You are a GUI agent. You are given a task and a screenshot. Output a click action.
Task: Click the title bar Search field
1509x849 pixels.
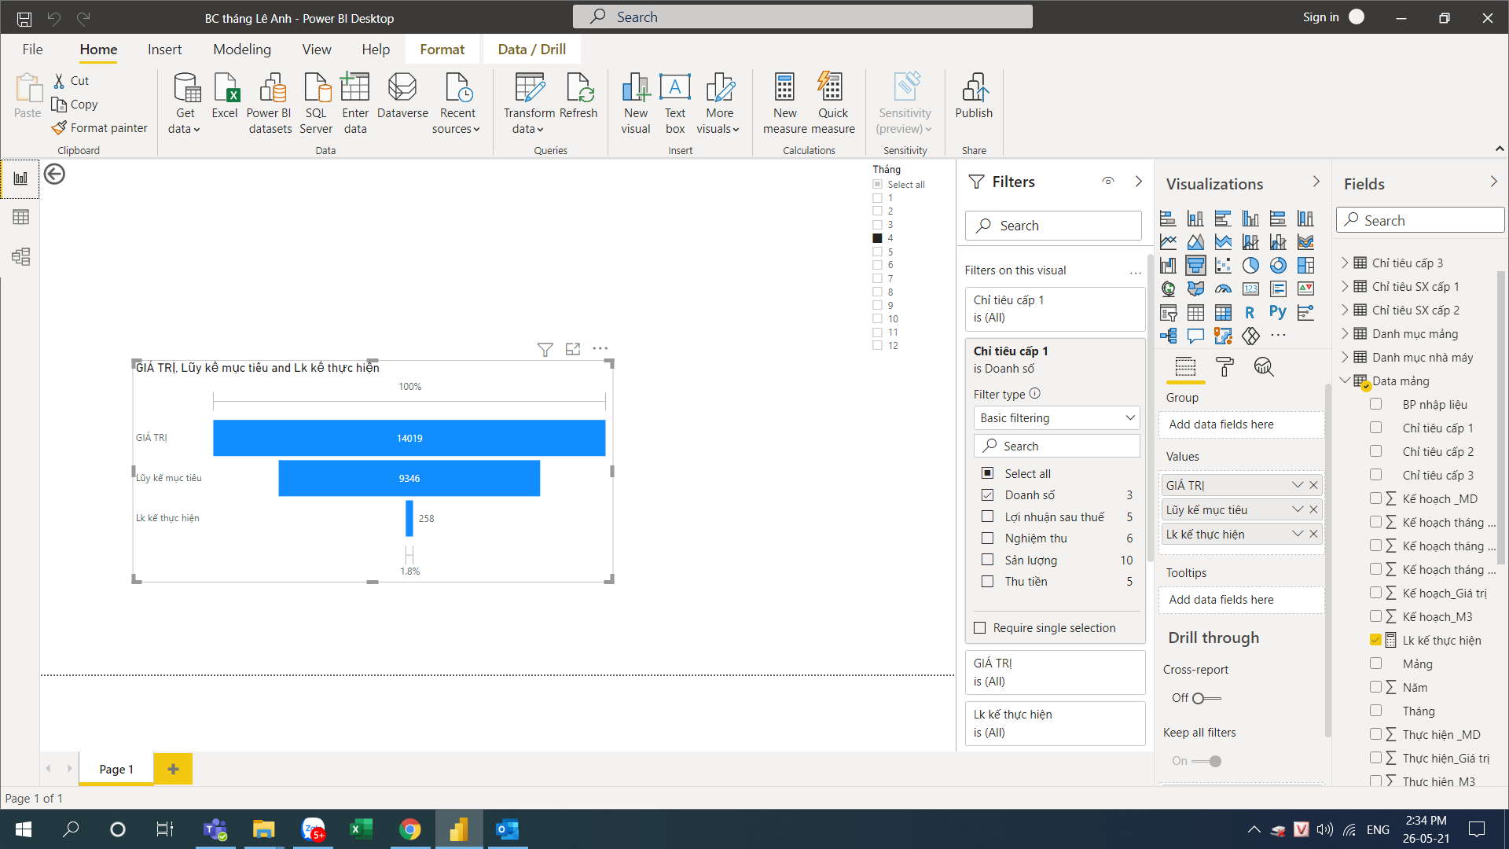tap(802, 17)
